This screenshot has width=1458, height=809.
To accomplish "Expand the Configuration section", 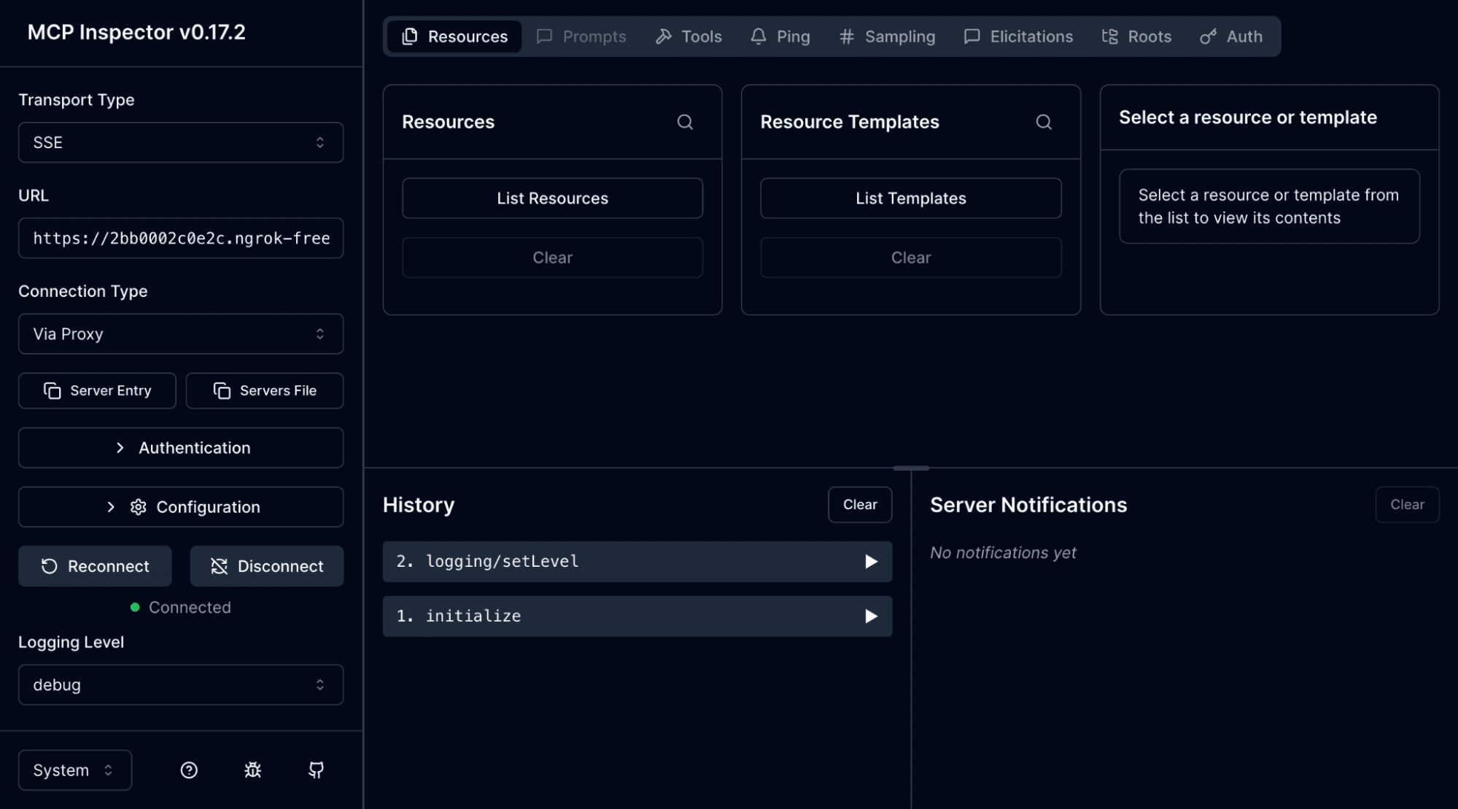I will click(x=180, y=507).
